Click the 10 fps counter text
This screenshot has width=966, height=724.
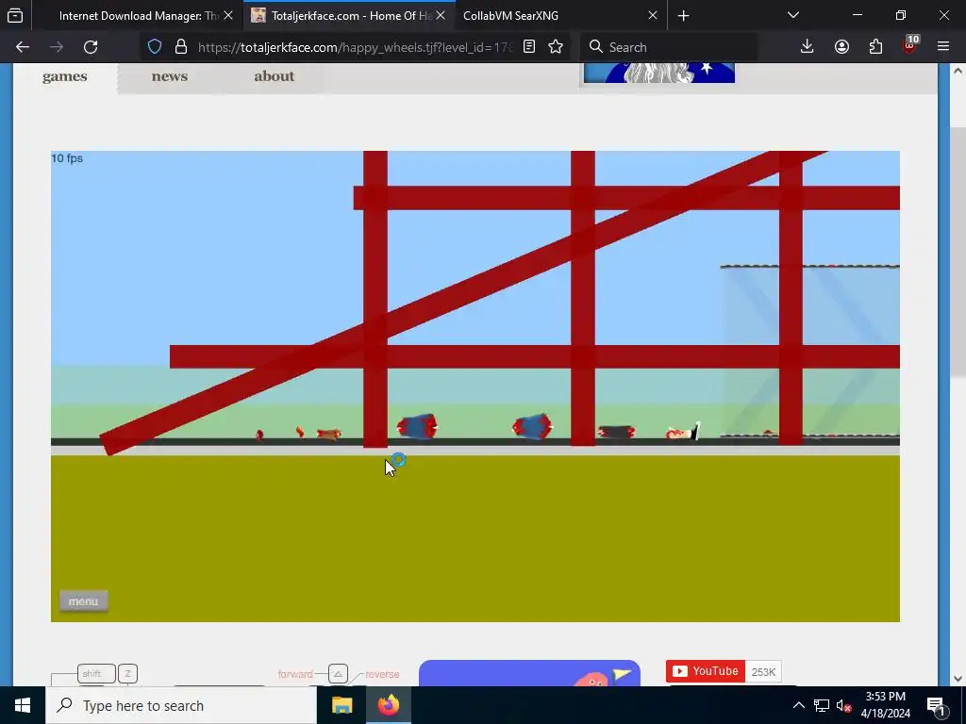click(67, 158)
